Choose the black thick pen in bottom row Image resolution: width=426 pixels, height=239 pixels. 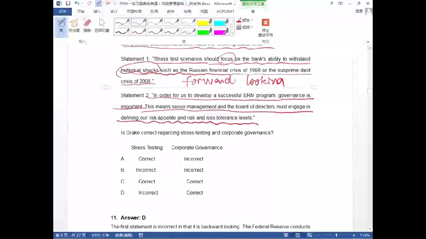[x=122, y=32]
